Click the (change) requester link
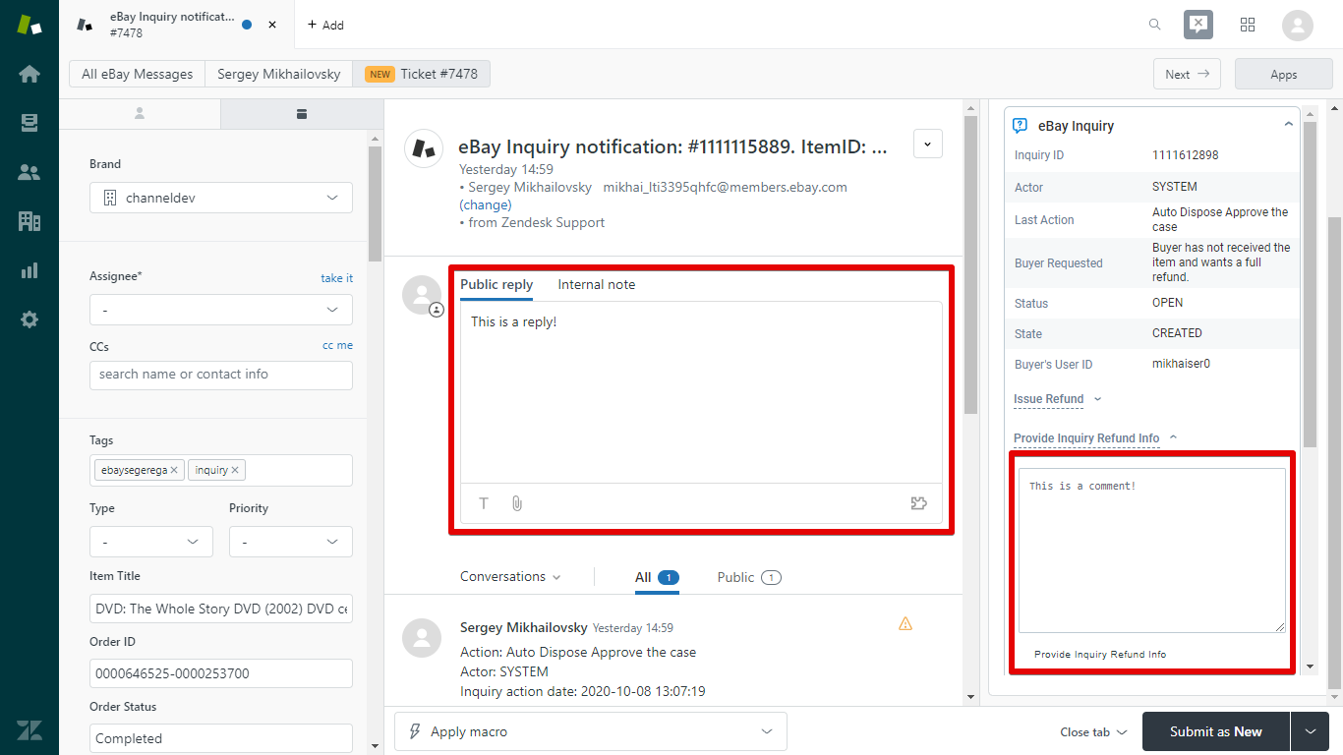 486,204
